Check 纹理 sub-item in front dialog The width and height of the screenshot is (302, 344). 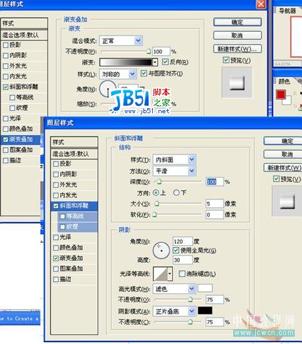(63, 226)
